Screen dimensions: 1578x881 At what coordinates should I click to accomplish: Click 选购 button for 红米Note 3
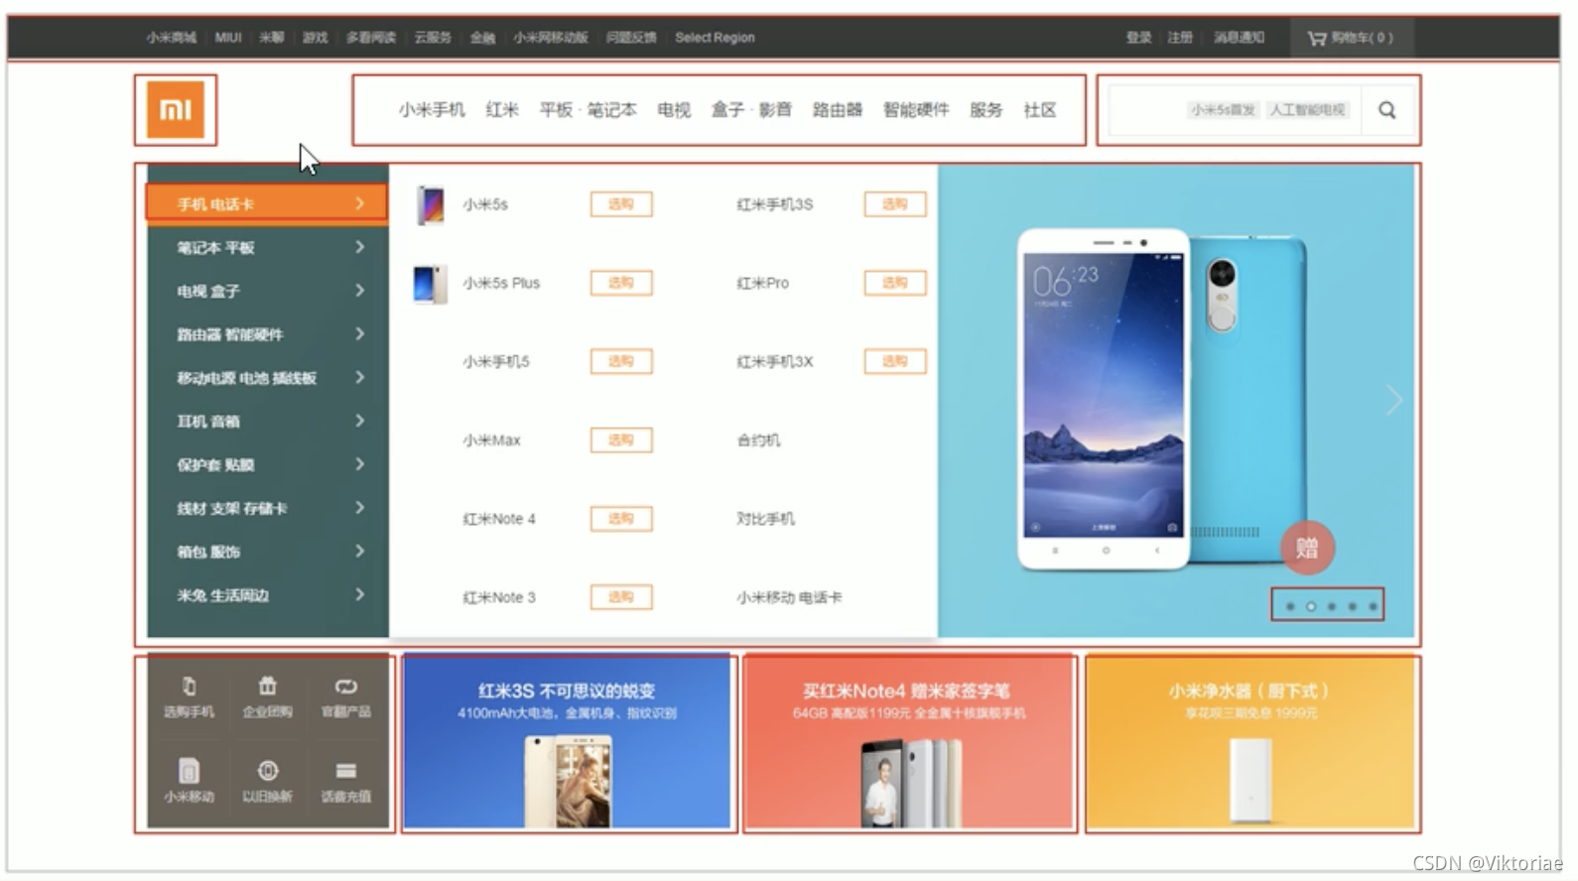[x=621, y=596]
